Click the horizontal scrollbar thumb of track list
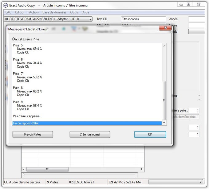 [47, 169]
